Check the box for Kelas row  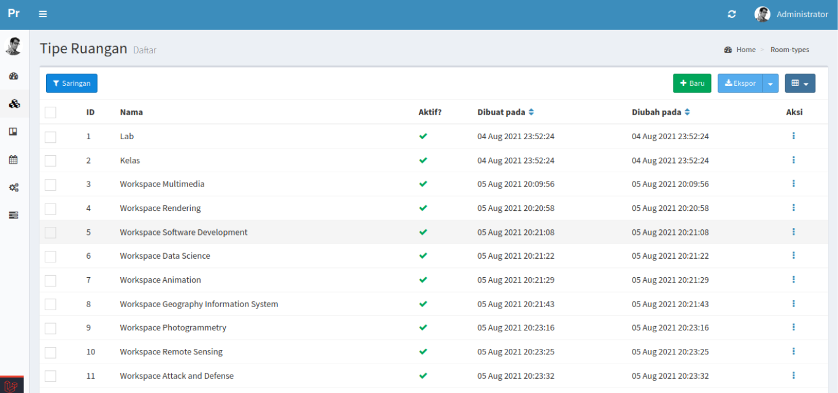point(50,161)
